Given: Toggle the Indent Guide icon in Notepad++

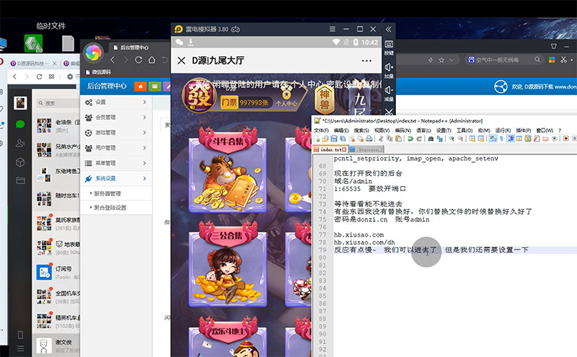Looking at the screenshot, I should (511, 138).
